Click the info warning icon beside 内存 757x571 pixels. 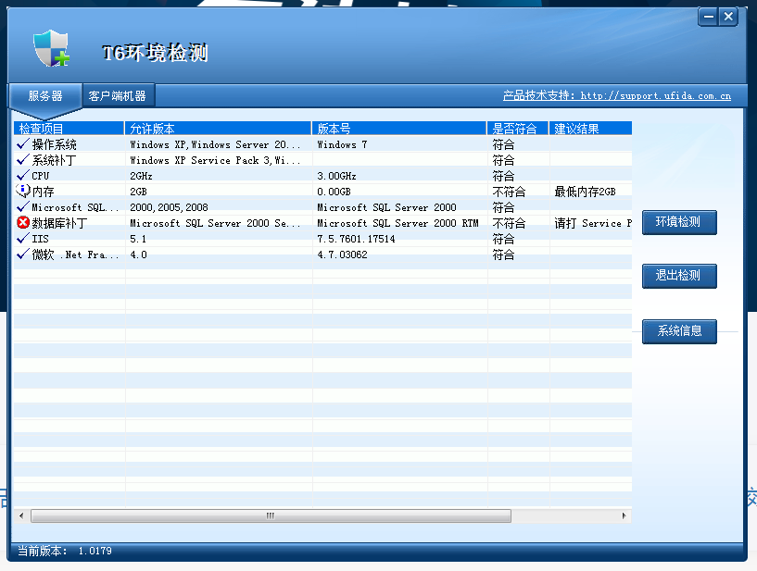(22, 191)
